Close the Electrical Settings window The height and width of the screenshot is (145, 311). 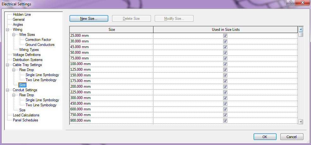coord(302,3)
